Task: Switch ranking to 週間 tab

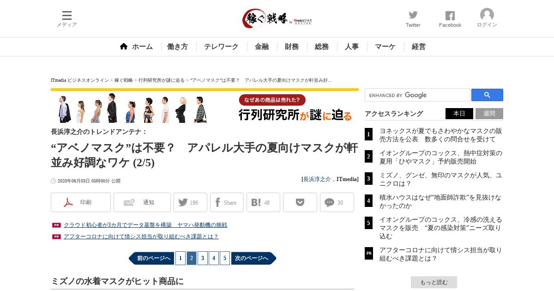Action: (x=489, y=114)
